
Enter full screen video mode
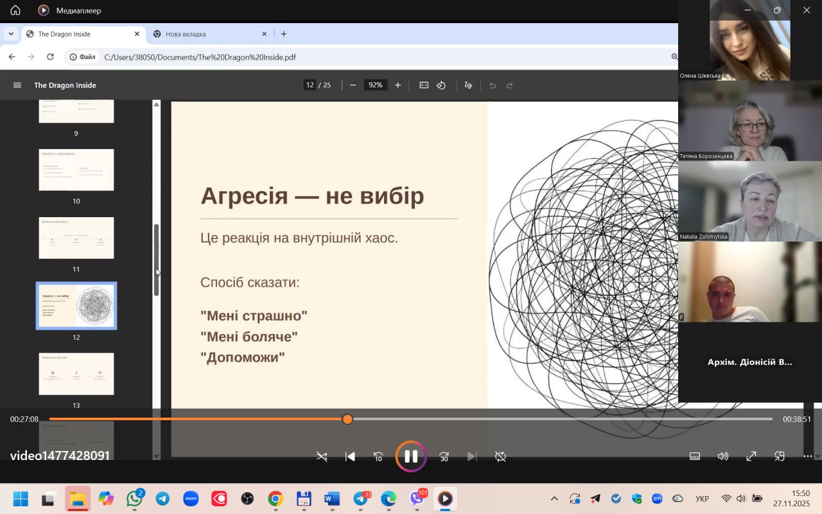click(751, 456)
